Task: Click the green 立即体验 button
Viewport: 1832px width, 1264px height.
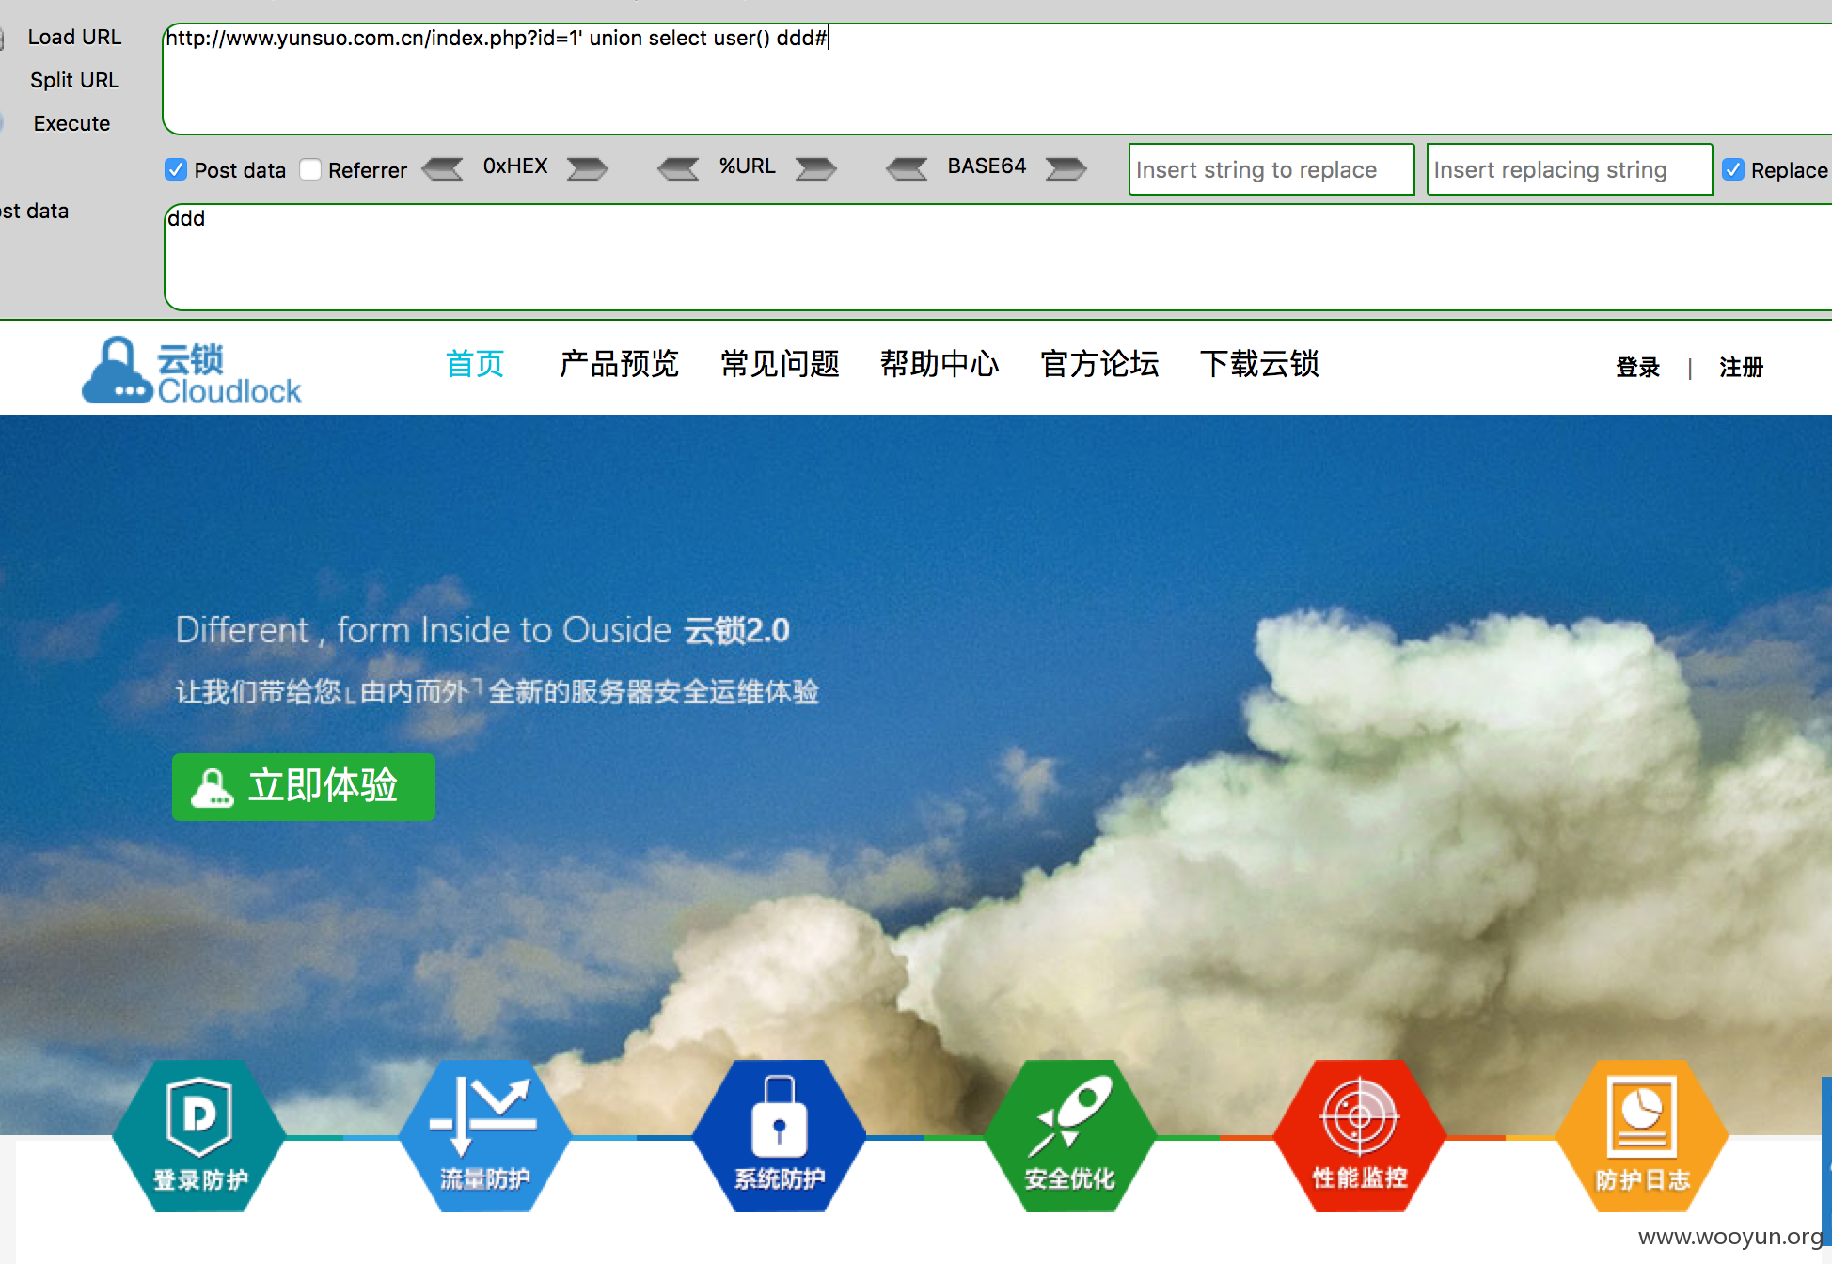Action: (x=304, y=787)
